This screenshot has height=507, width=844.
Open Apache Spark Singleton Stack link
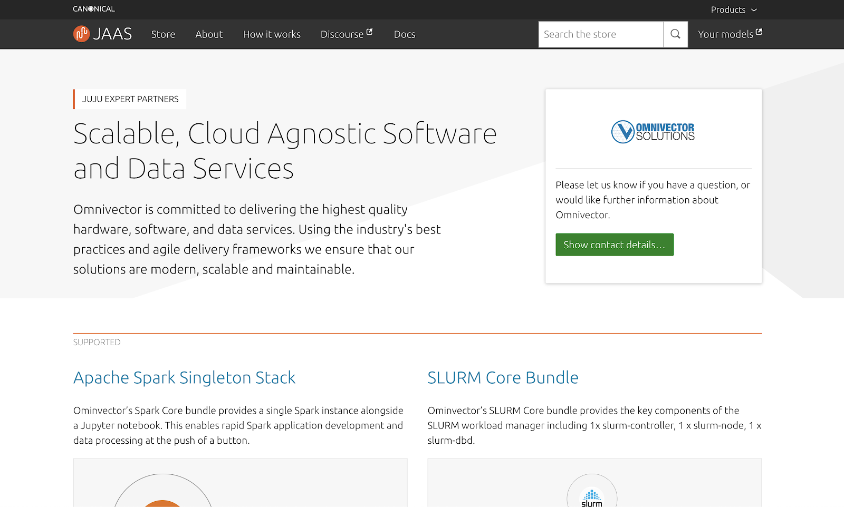(x=184, y=377)
